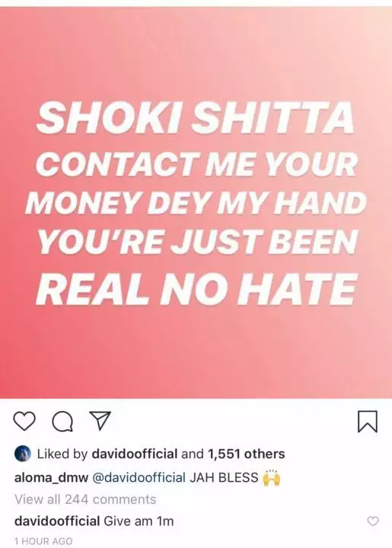This screenshot has height=548, width=392.
Task: Open davidoofficial username on the comment
Action: (x=57, y=521)
